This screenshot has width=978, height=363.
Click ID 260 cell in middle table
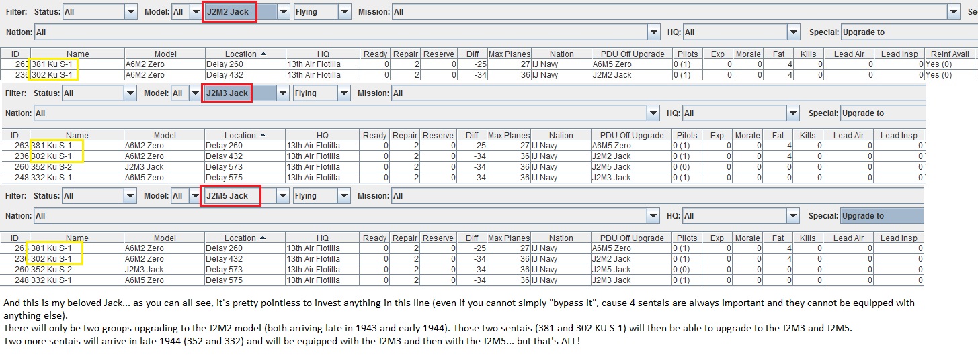[15, 166]
